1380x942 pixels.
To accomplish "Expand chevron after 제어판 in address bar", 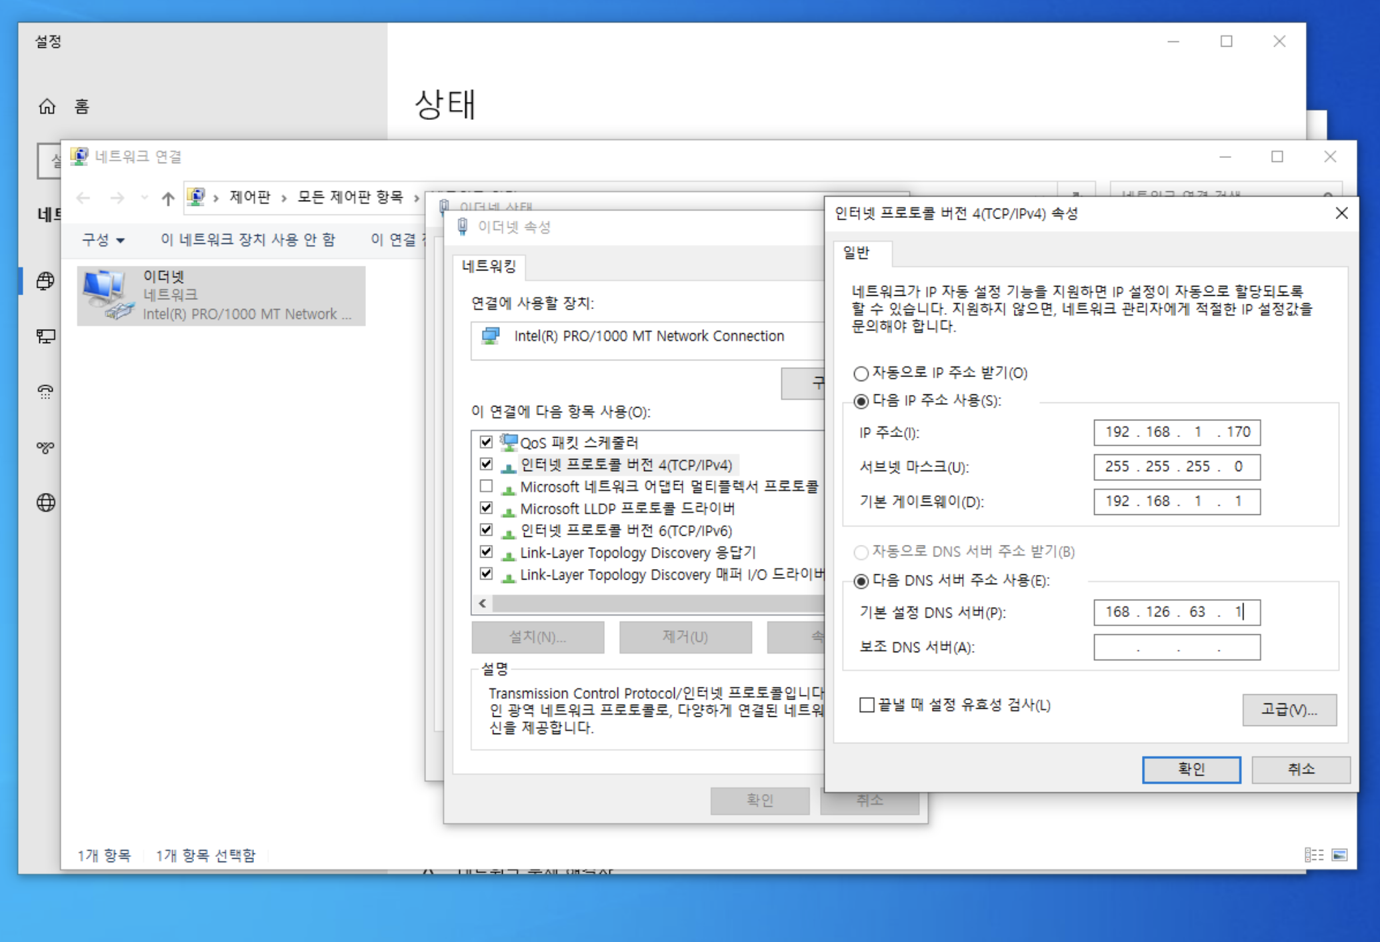I will click(284, 198).
